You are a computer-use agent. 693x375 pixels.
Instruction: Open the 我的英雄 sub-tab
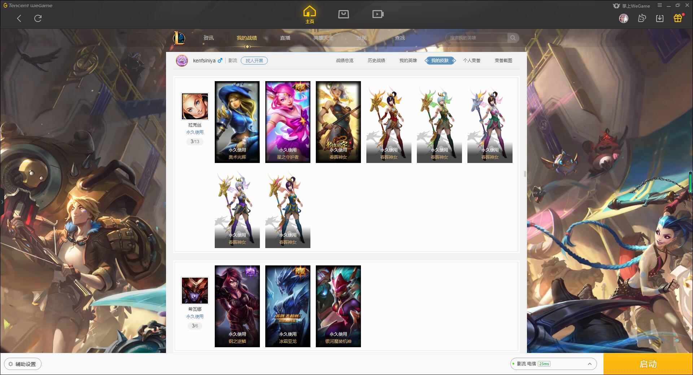(408, 61)
